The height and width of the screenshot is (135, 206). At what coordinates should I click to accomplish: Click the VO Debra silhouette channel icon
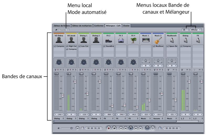[x=59, y=40]
